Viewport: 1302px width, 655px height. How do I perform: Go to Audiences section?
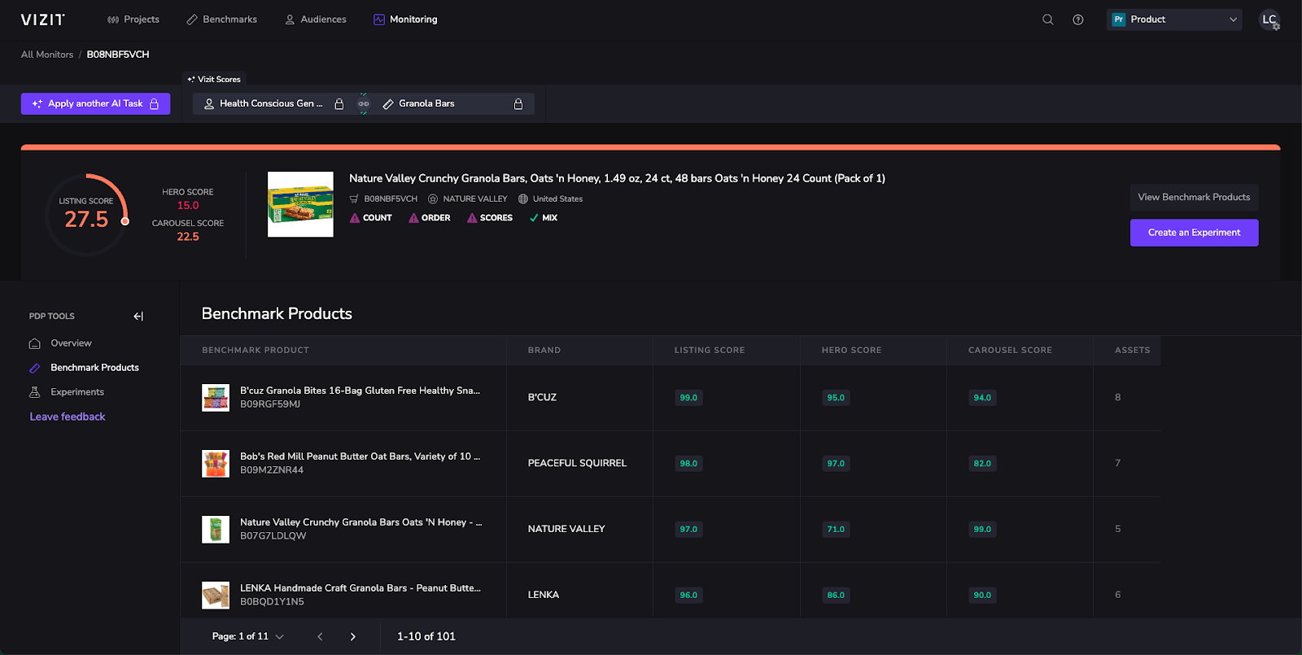tap(315, 20)
